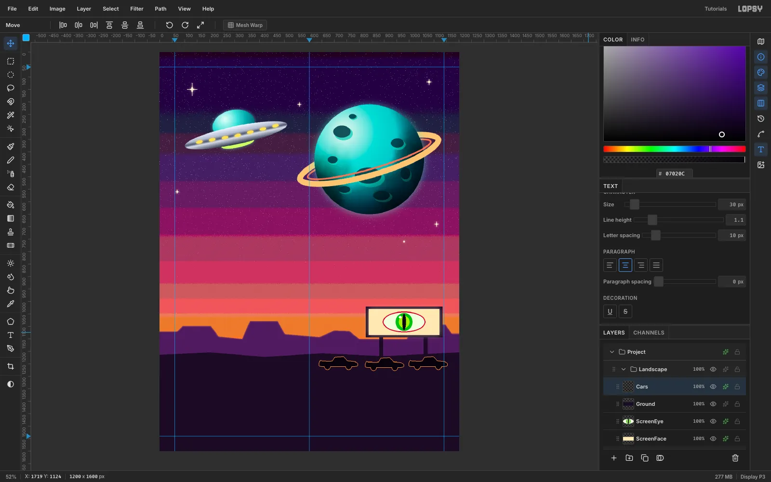The height and width of the screenshot is (482, 771).
Task: Align selection to bottom edge
Action: point(140,25)
